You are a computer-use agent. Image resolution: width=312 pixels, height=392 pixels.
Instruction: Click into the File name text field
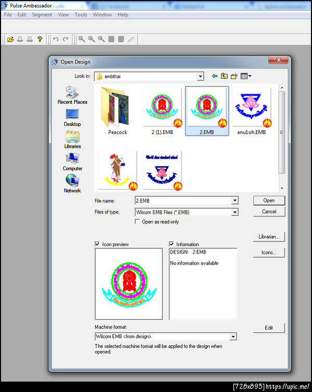[183, 200]
